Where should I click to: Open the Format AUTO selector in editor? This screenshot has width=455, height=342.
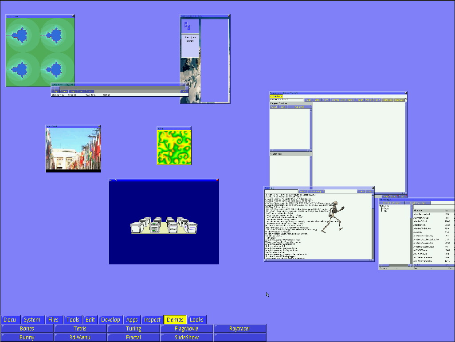pos(343,100)
